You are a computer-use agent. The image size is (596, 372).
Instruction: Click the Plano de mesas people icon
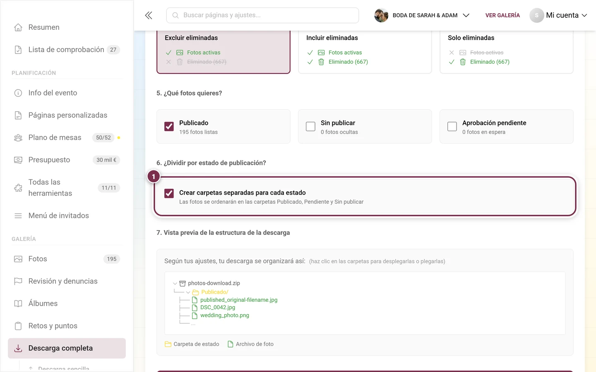tap(18, 138)
